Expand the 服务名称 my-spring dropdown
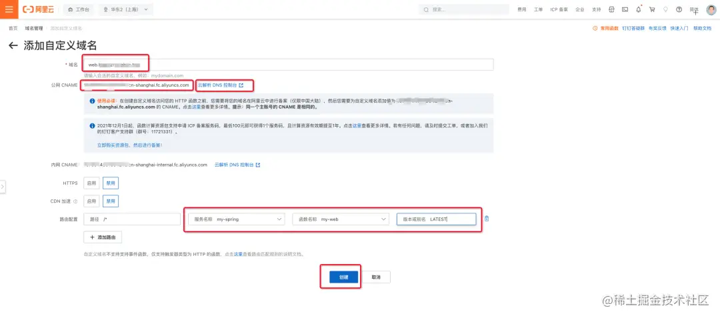This screenshot has height=318, width=720. pos(237,219)
